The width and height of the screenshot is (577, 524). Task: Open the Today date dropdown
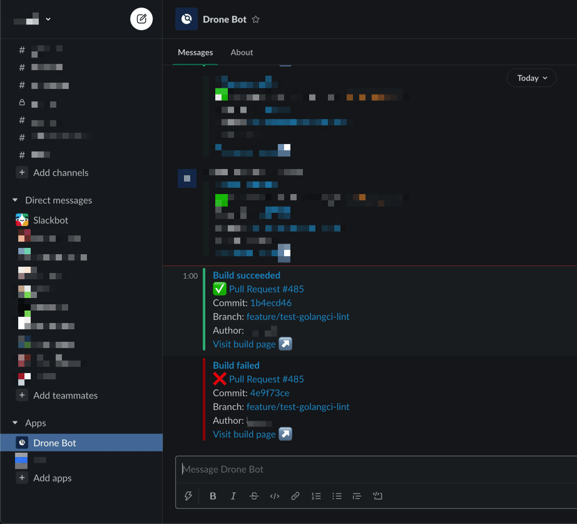tap(531, 78)
